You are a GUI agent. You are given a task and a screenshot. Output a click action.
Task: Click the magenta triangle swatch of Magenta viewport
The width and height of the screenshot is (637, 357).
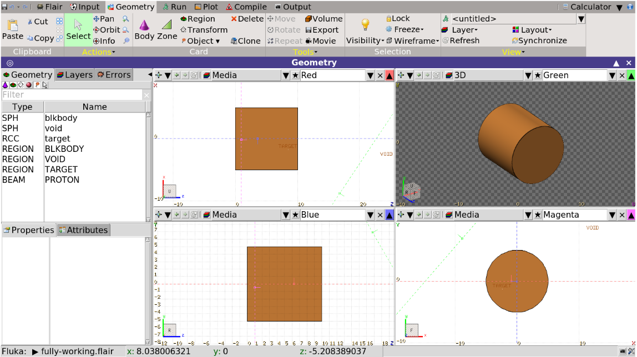(x=631, y=215)
